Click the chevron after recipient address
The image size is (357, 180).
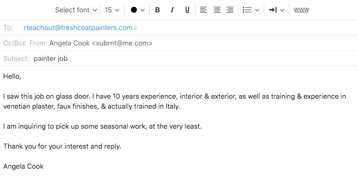(x=136, y=28)
